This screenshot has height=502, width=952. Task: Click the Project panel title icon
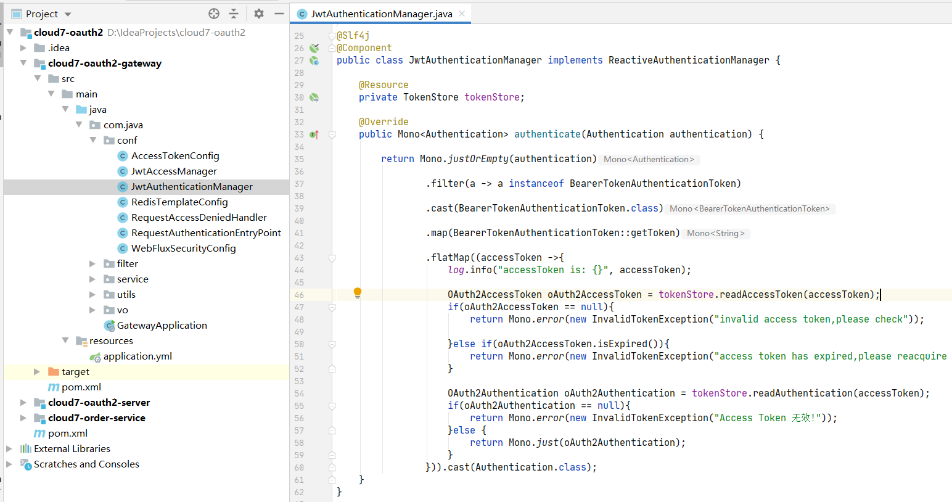tap(16, 14)
